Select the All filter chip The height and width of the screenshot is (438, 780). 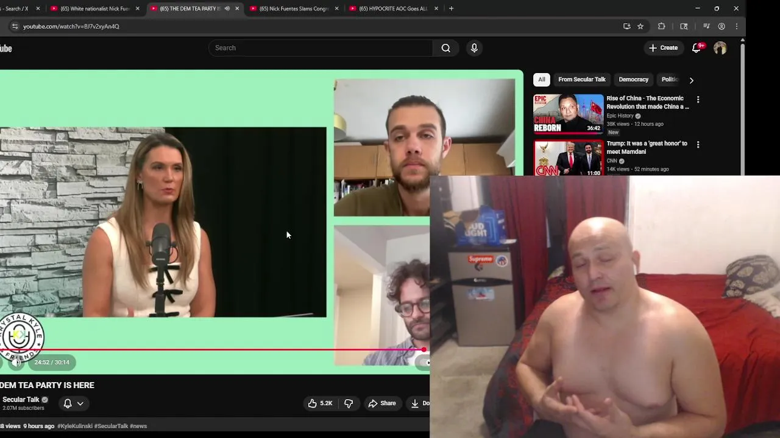pos(541,80)
